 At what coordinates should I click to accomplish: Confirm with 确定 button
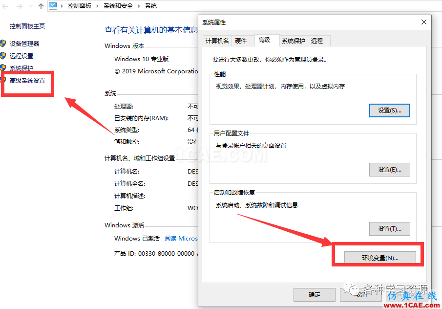[x=315, y=295]
